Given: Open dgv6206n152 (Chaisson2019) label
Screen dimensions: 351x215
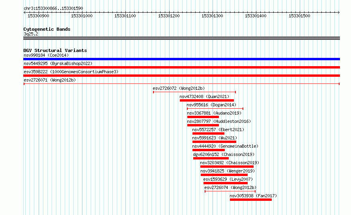Looking at the screenshot, I should [224, 154].
